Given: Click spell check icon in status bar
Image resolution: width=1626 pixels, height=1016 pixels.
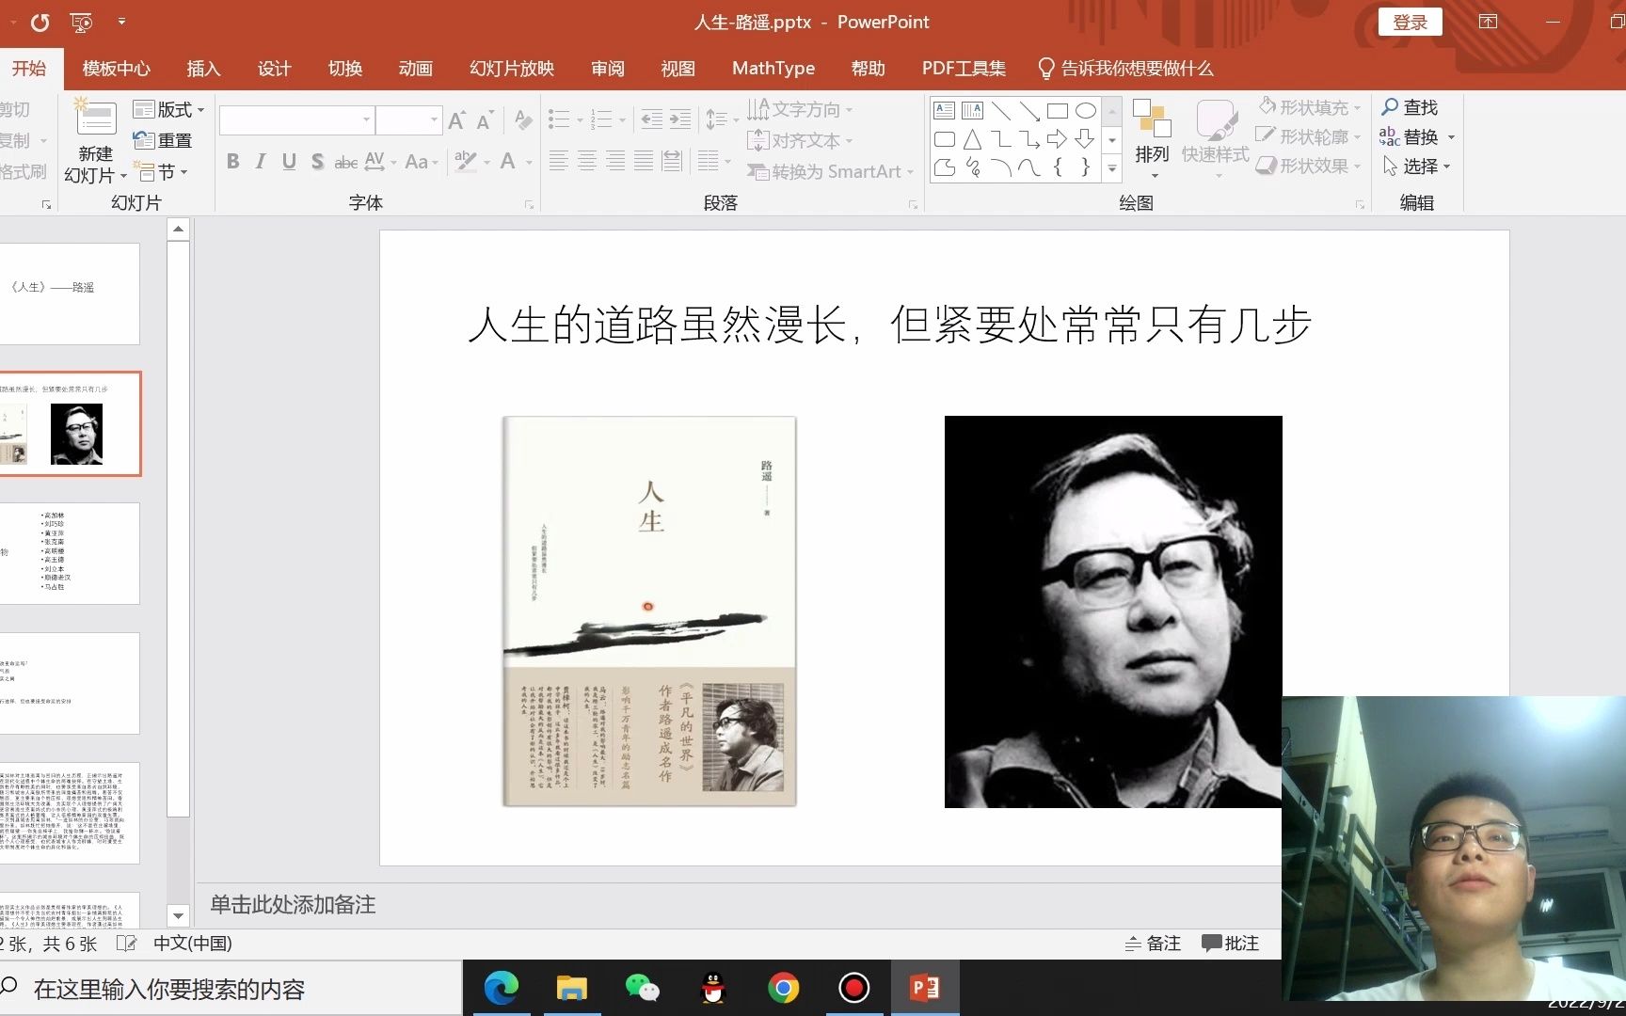Looking at the screenshot, I should tap(126, 943).
